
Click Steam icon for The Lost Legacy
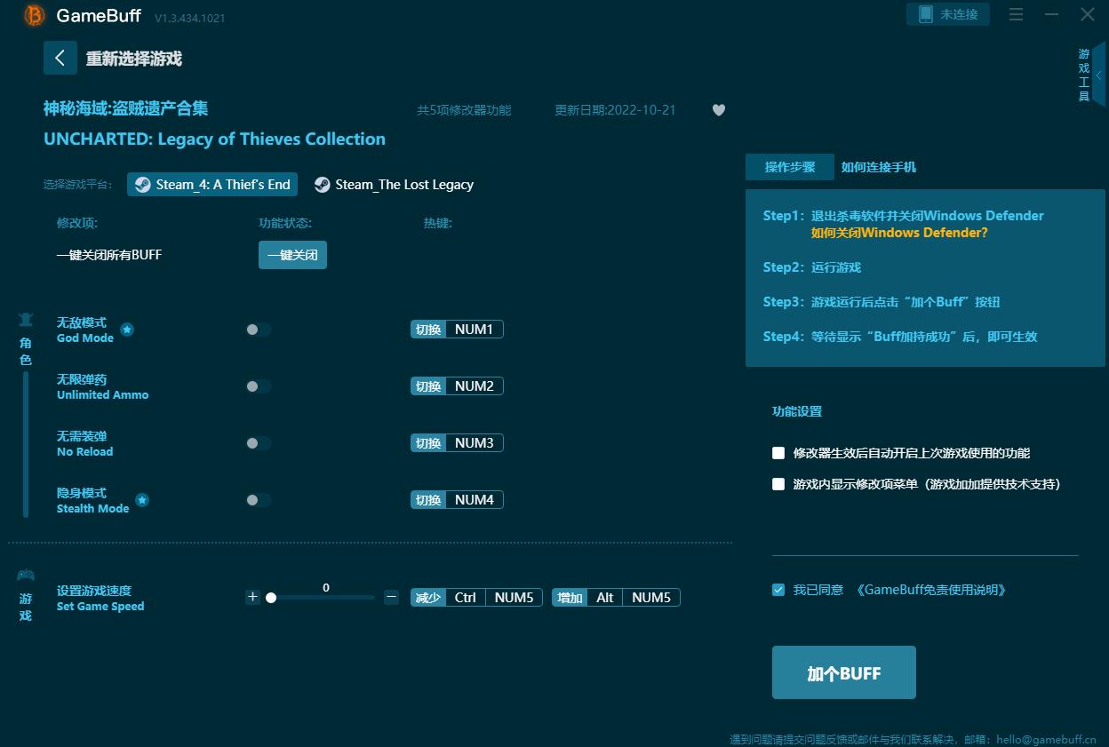pos(323,184)
